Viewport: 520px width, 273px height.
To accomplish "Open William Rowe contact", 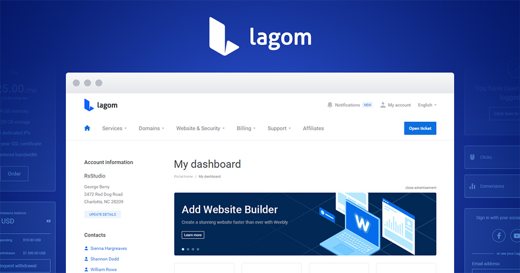I will (103, 269).
